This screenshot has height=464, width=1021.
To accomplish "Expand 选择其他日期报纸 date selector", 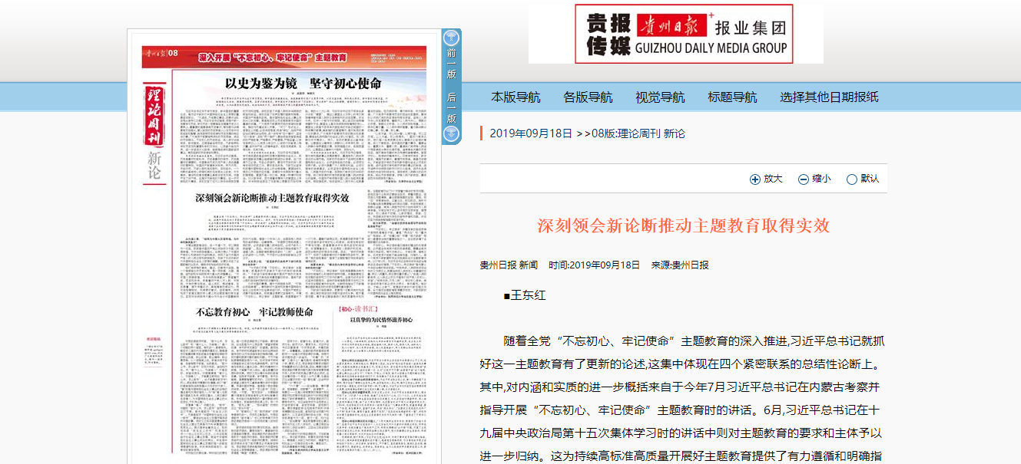I will coord(829,97).
